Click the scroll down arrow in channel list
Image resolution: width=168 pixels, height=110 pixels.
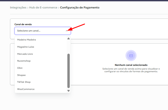coord(69,91)
